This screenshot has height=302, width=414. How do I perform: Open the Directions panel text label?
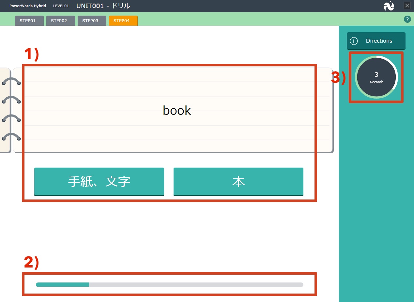[x=379, y=41]
